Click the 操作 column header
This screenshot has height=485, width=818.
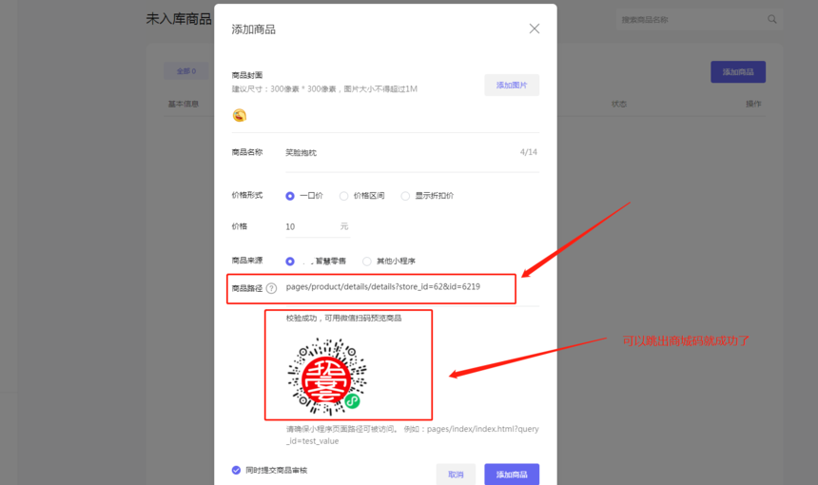(753, 104)
